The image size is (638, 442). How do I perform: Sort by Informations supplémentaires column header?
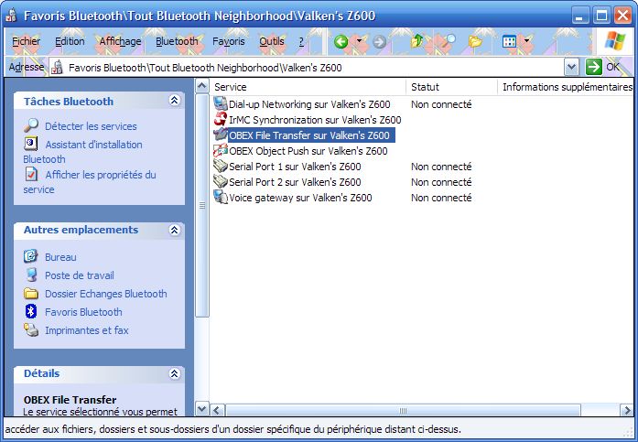[566, 87]
